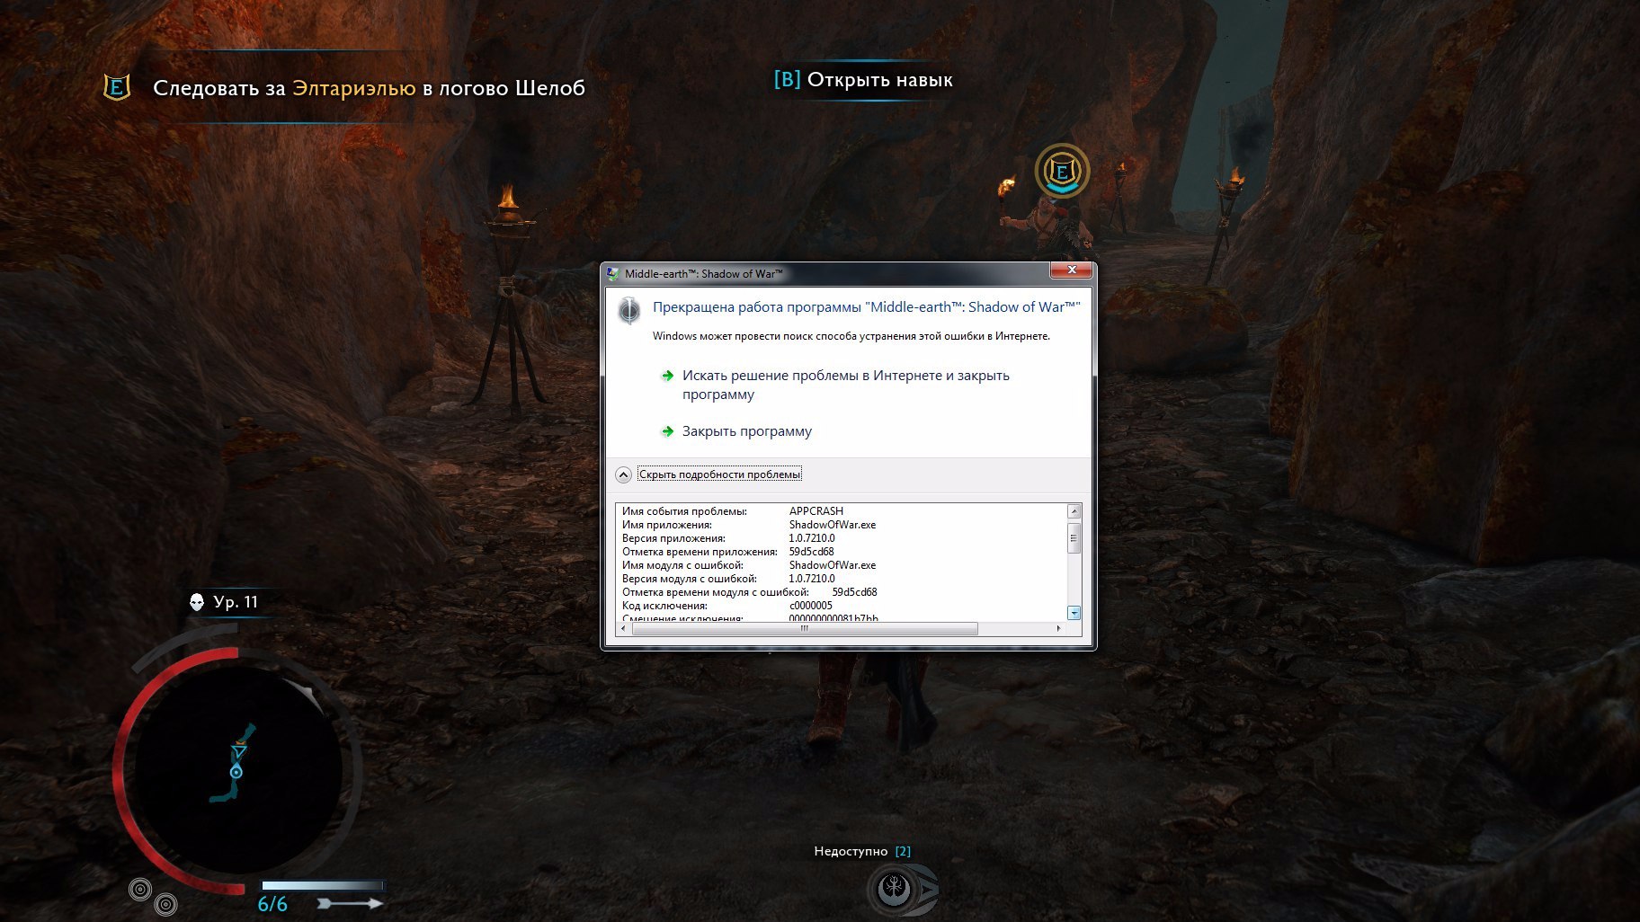The width and height of the screenshot is (1640, 922).
Task: Click the left arrow of the horizontal scrollbar
Action: (x=624, y=629)
